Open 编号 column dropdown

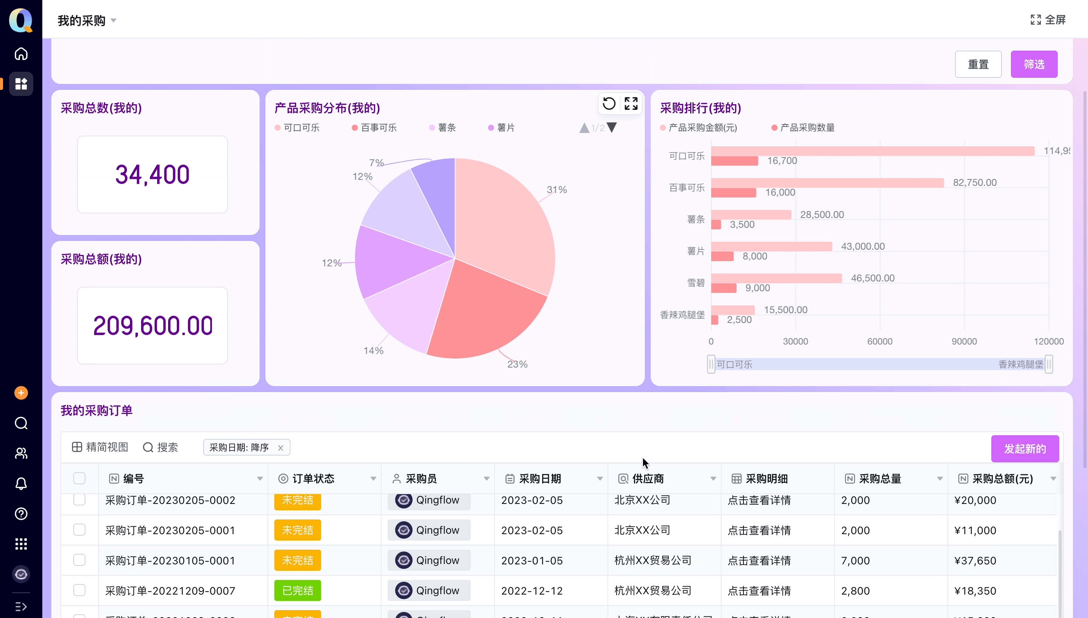pyautogui.click(x=260, y=478)
